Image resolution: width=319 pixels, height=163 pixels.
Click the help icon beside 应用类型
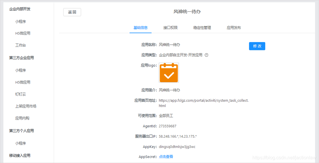(206, 55)
